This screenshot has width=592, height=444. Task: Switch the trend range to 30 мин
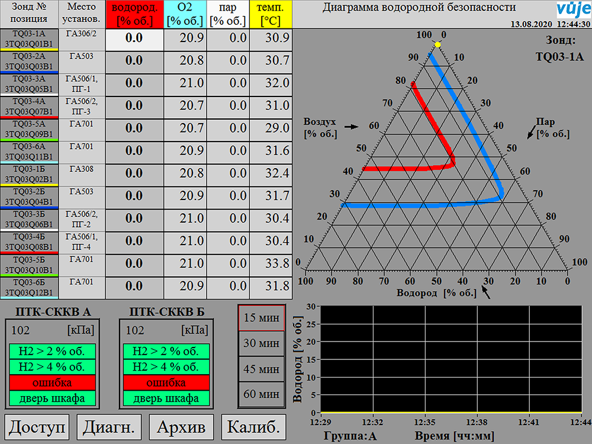tap(261, 343)
